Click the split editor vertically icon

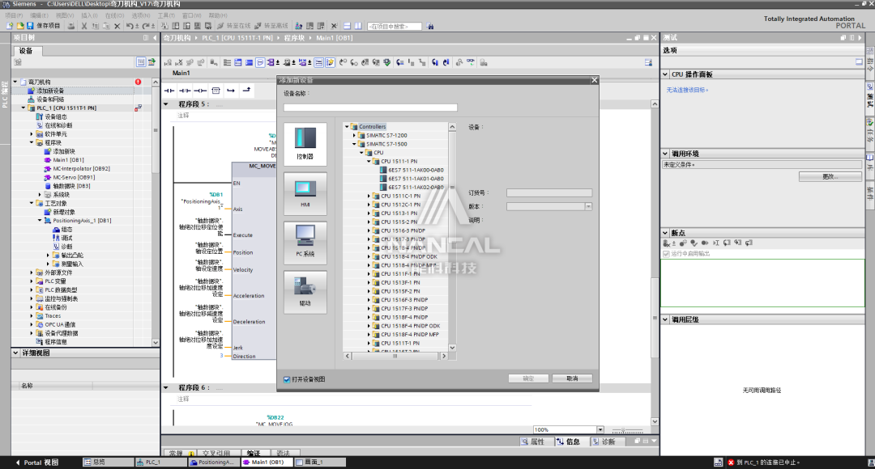point(358,26)
